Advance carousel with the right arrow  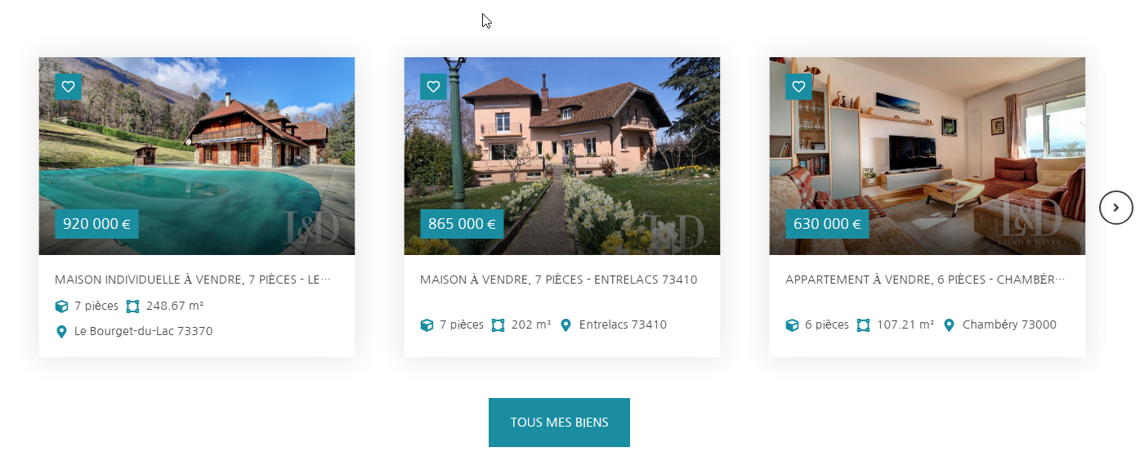[x=1116, y=208]
